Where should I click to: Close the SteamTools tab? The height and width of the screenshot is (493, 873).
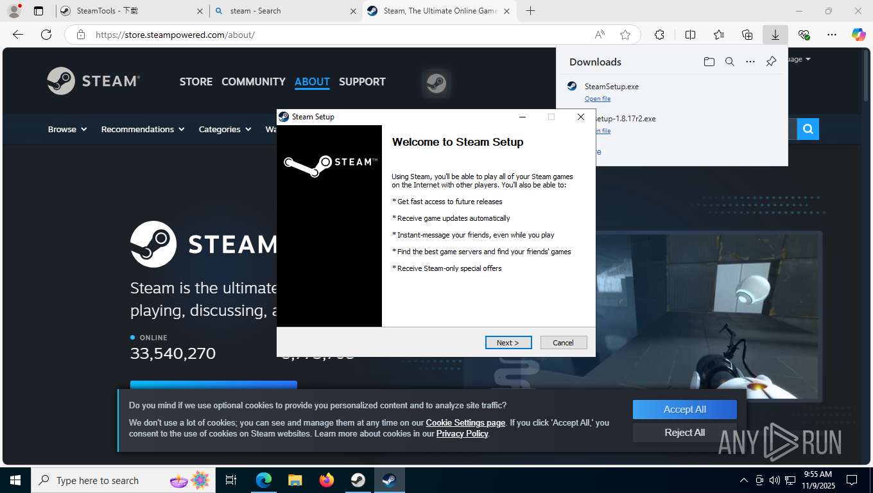[200, 11]
